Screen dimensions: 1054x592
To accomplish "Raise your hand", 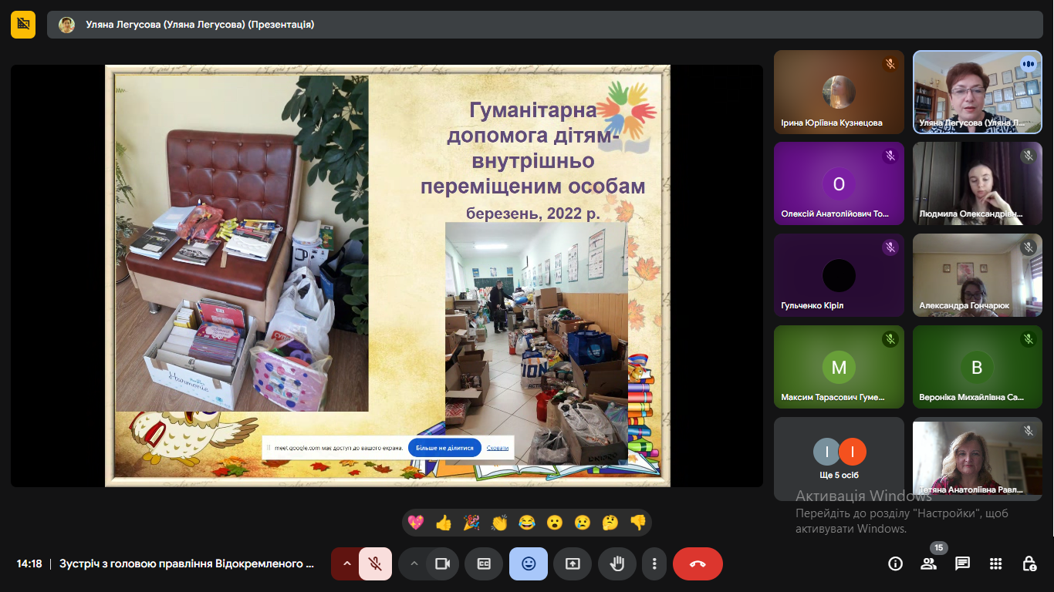I will [617, 563].
